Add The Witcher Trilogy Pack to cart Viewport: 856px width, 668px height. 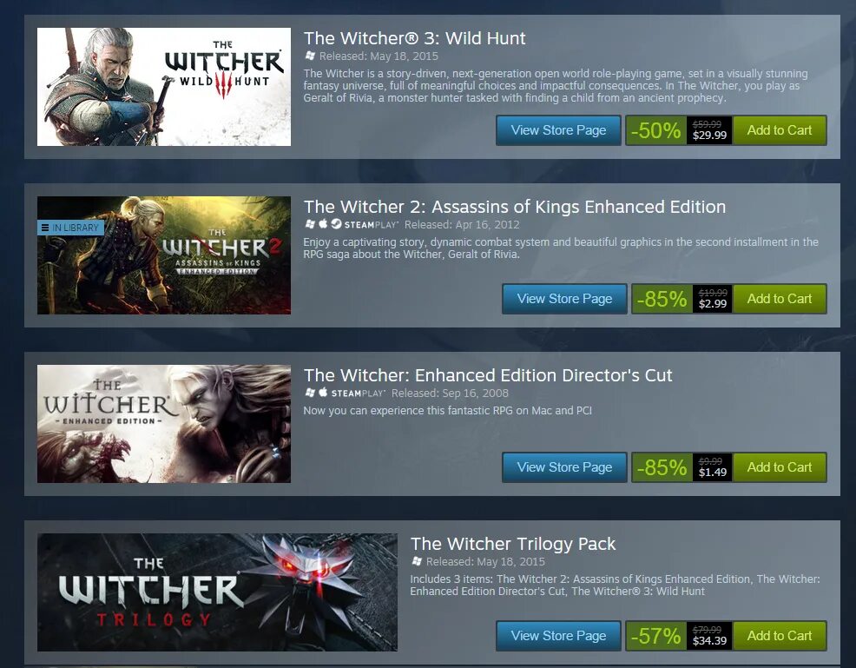point(780,636)
